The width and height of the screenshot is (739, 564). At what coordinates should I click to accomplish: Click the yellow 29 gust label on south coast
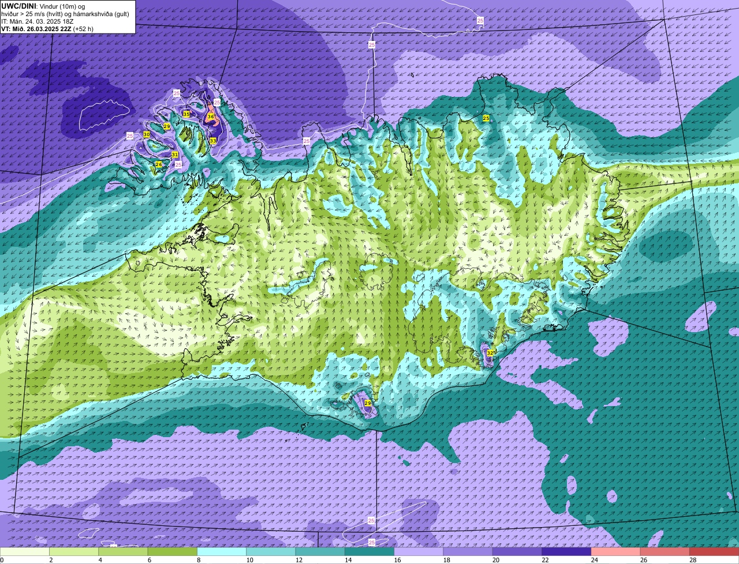point(367,403)
